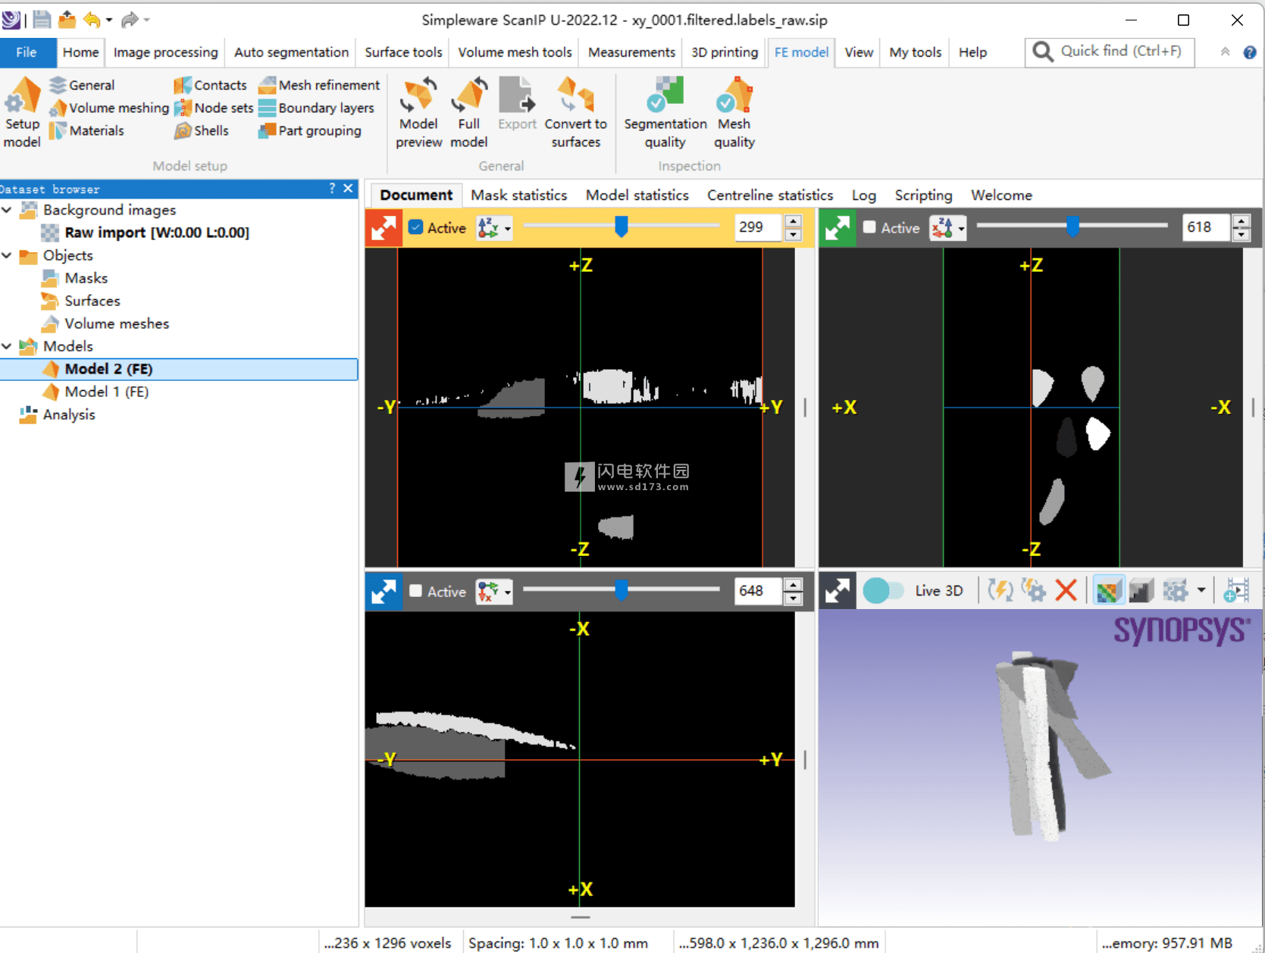Screen dimensions: 1265x953
Task: Click the Redo arrow icon
Action: click(130, 20)
